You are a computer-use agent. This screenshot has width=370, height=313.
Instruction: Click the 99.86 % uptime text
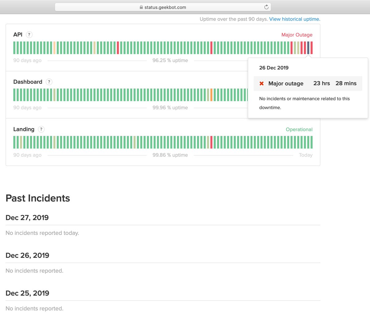[x=170, y=155]
